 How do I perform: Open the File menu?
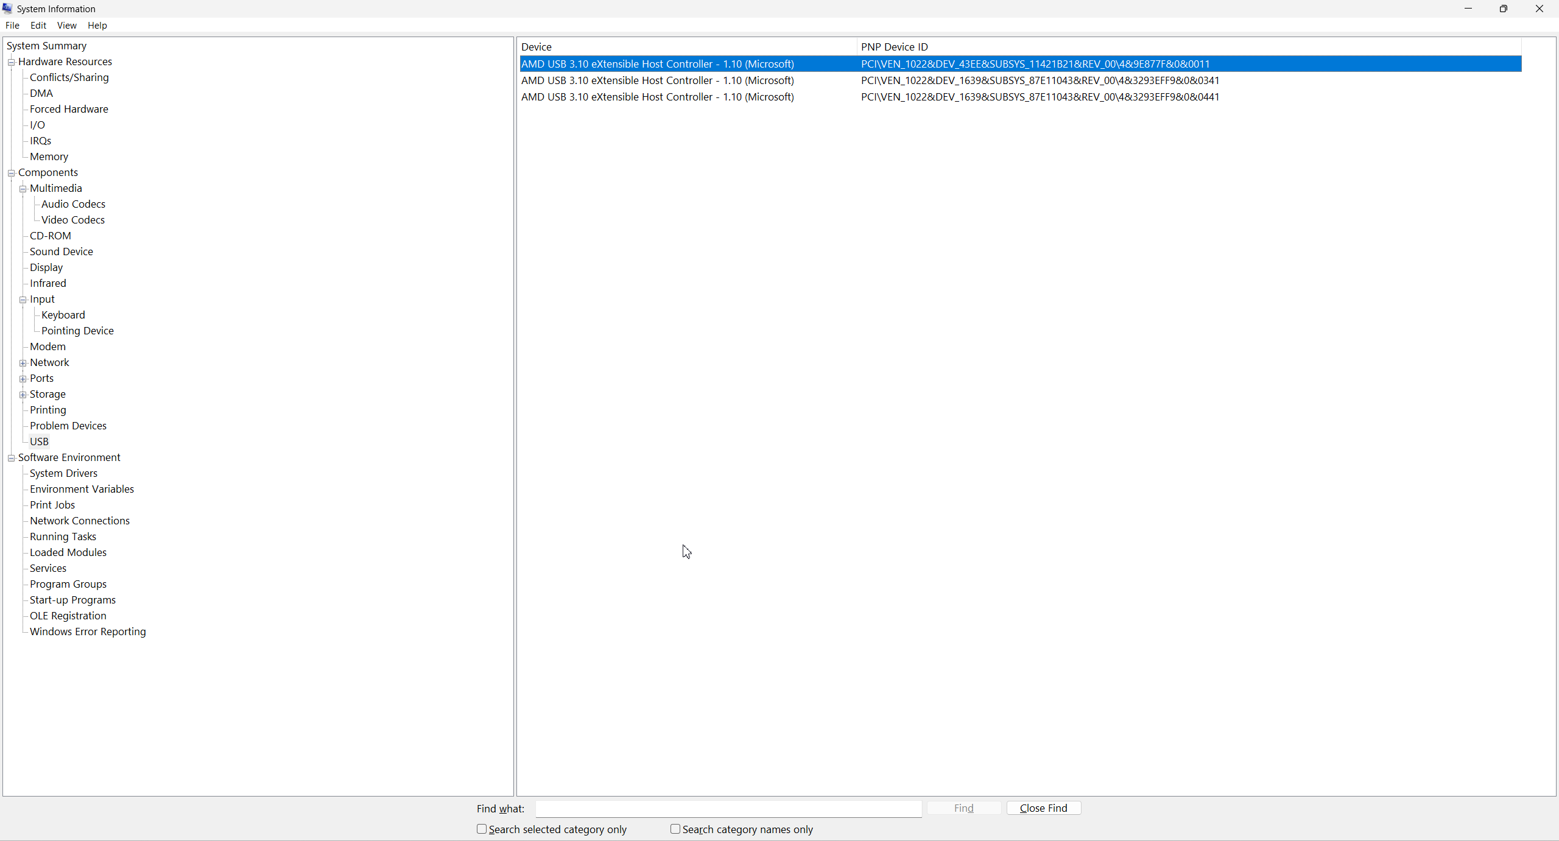(12, 26)
